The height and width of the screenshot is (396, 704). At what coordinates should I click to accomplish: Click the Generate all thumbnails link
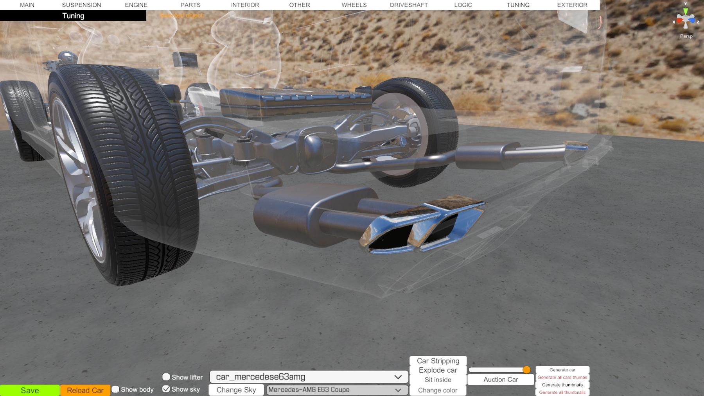pyautogui.click(x=562, y=392)
